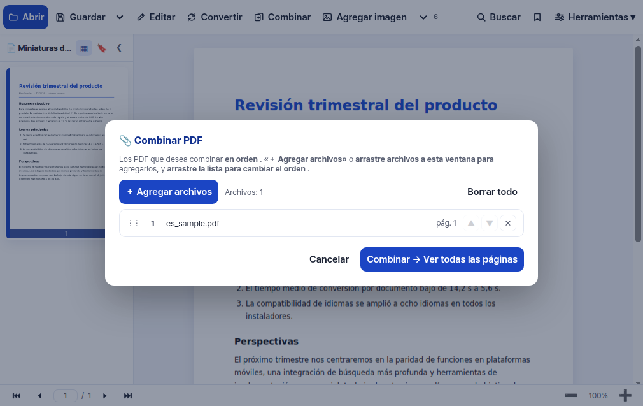This screenshot has height=406, width=643.
Task: Zoom in with the plus button
Action: coord(625,396)
